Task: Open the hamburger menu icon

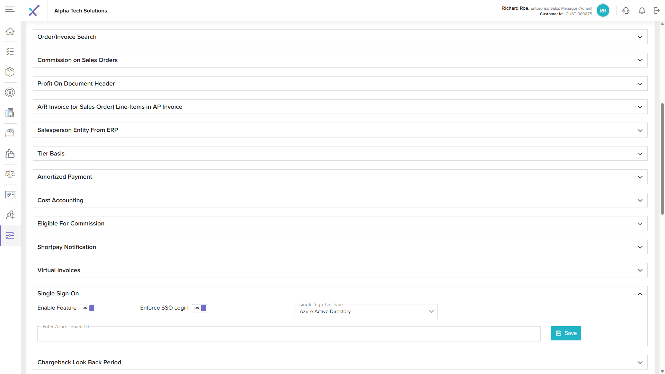Action: (10, 9)
